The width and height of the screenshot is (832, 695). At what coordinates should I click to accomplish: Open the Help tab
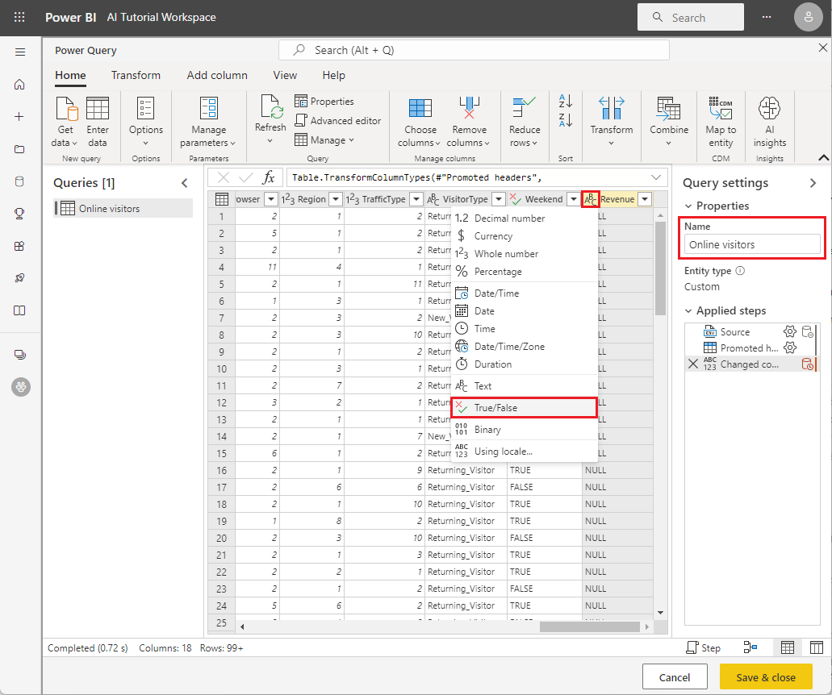point(334,75)
